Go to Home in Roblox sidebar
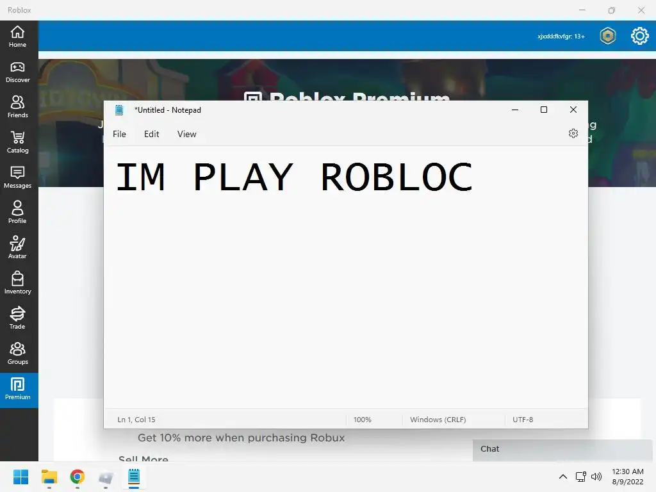Image resolution: width=656 pixels, height=492 pixels. 17,37
